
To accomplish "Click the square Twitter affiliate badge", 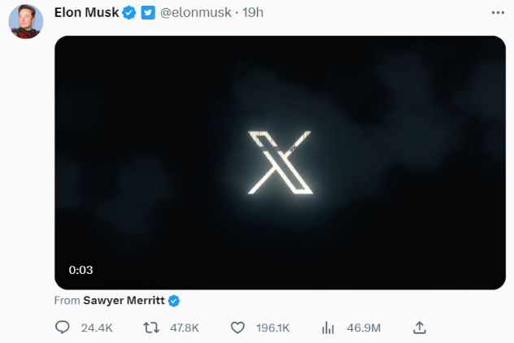I will tap(148, 13).
